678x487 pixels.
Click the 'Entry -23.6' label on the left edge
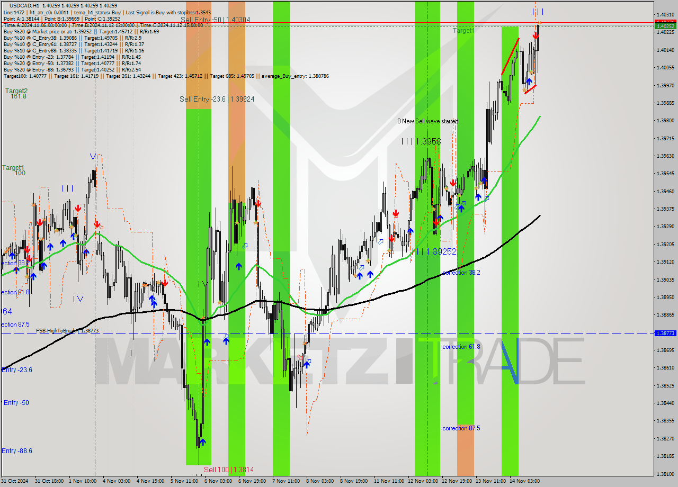point(17,370)
